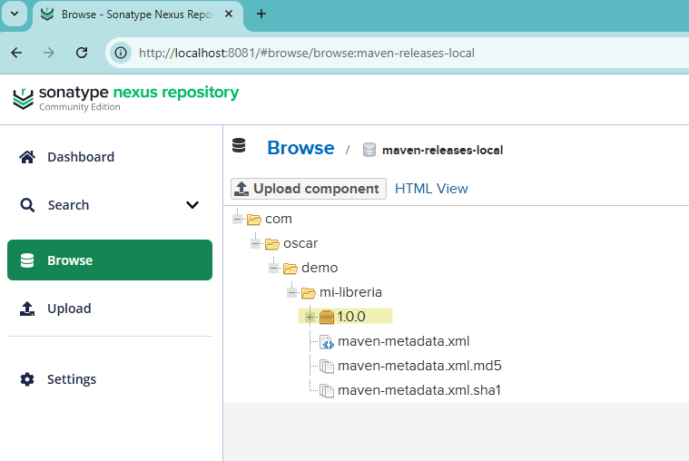Open a new browser tab with plus
This screenshot has width=689, height=461.
click(x=261, y=14)
